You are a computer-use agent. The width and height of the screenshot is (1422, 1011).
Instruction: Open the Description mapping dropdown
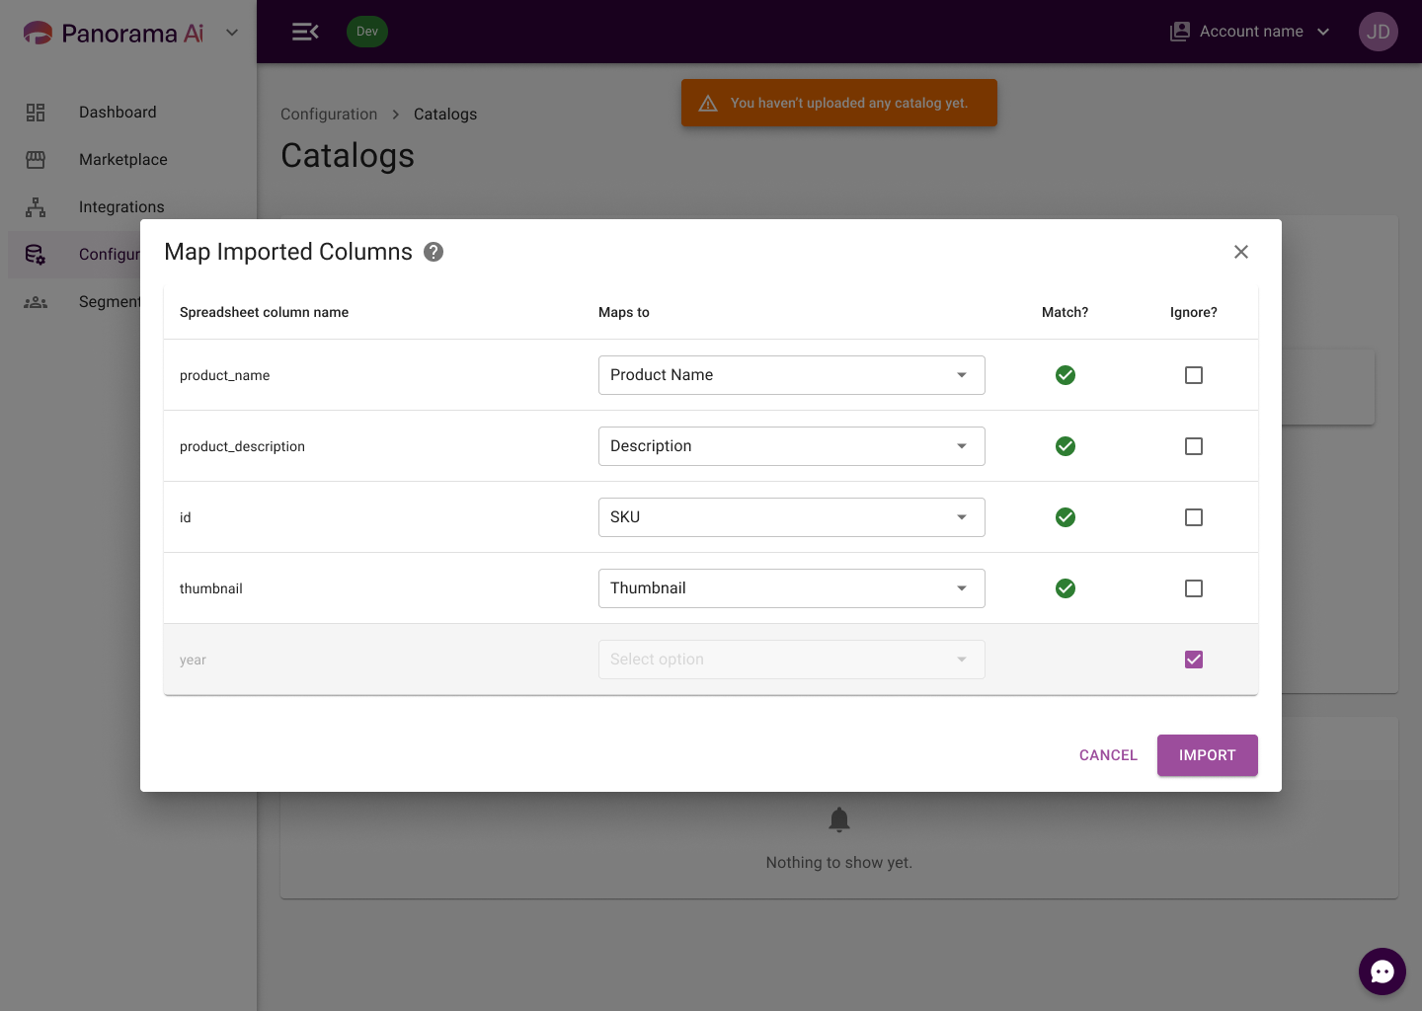[792, 446]
